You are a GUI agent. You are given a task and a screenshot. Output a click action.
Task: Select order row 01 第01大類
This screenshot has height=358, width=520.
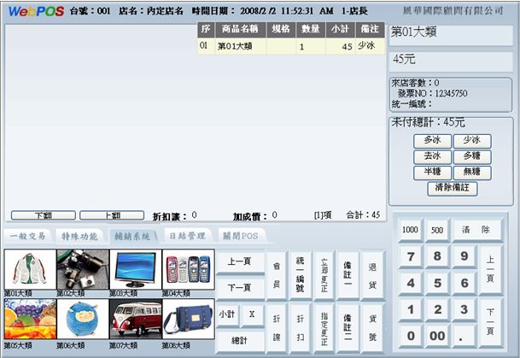[x=291, y=46]
